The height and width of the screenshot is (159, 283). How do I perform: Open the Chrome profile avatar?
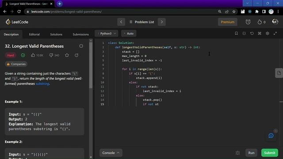(271, 11)
